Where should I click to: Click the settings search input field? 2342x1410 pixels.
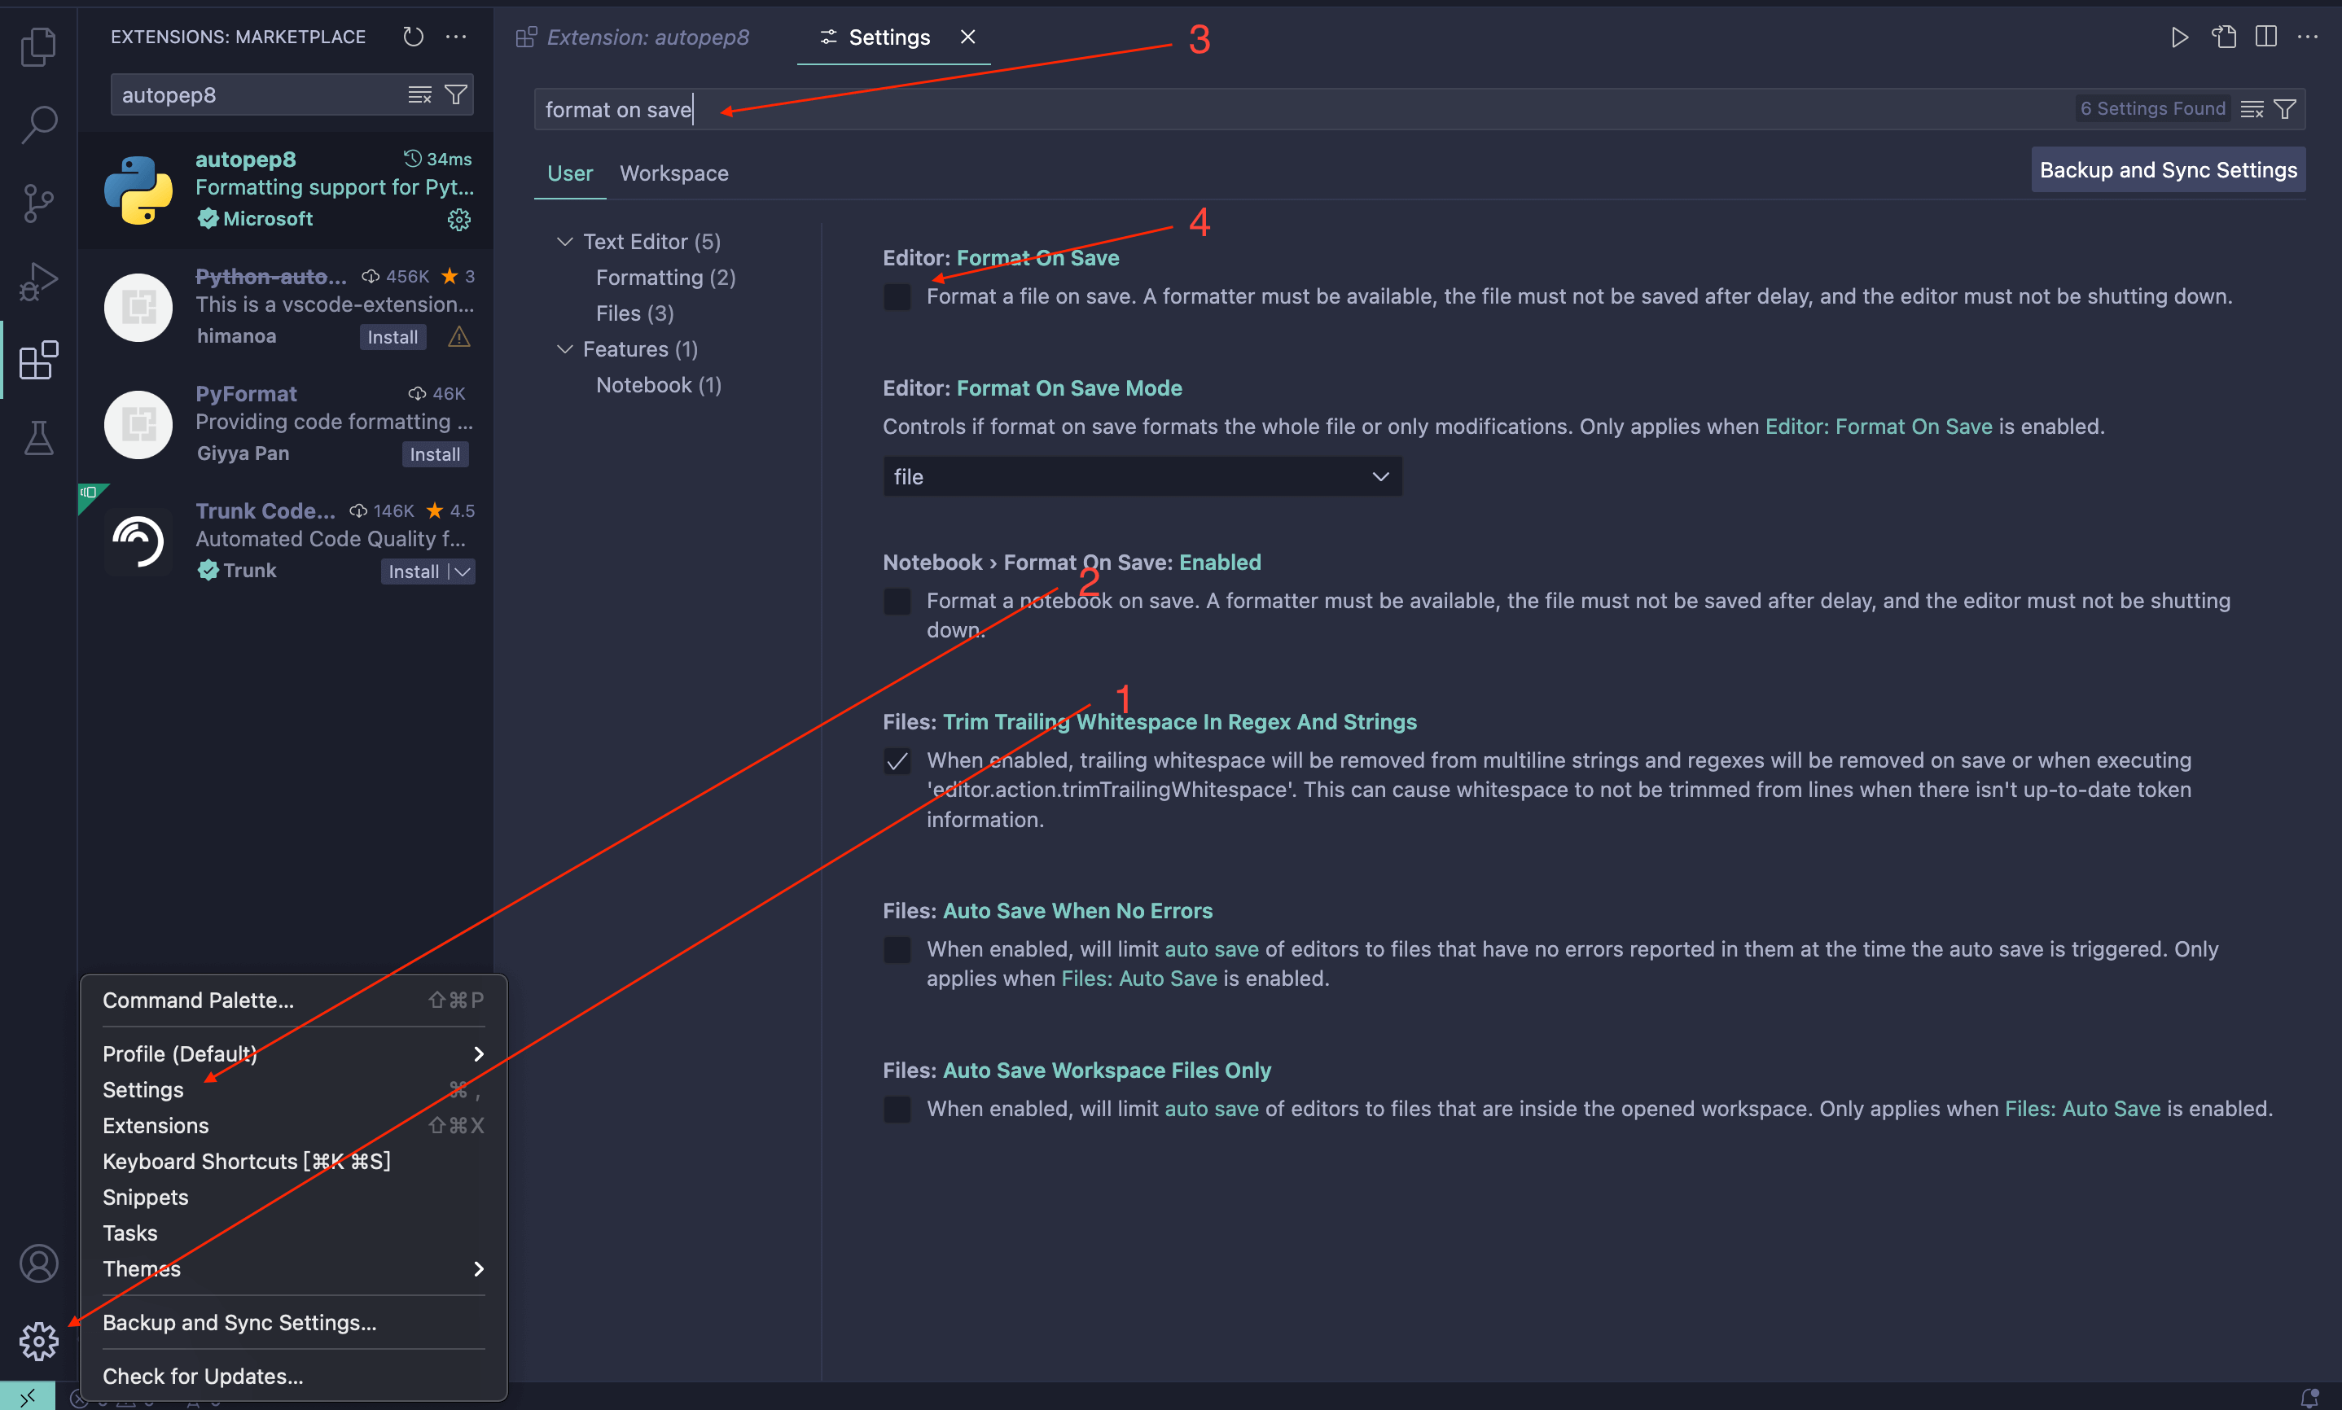tap(1235, 110)
